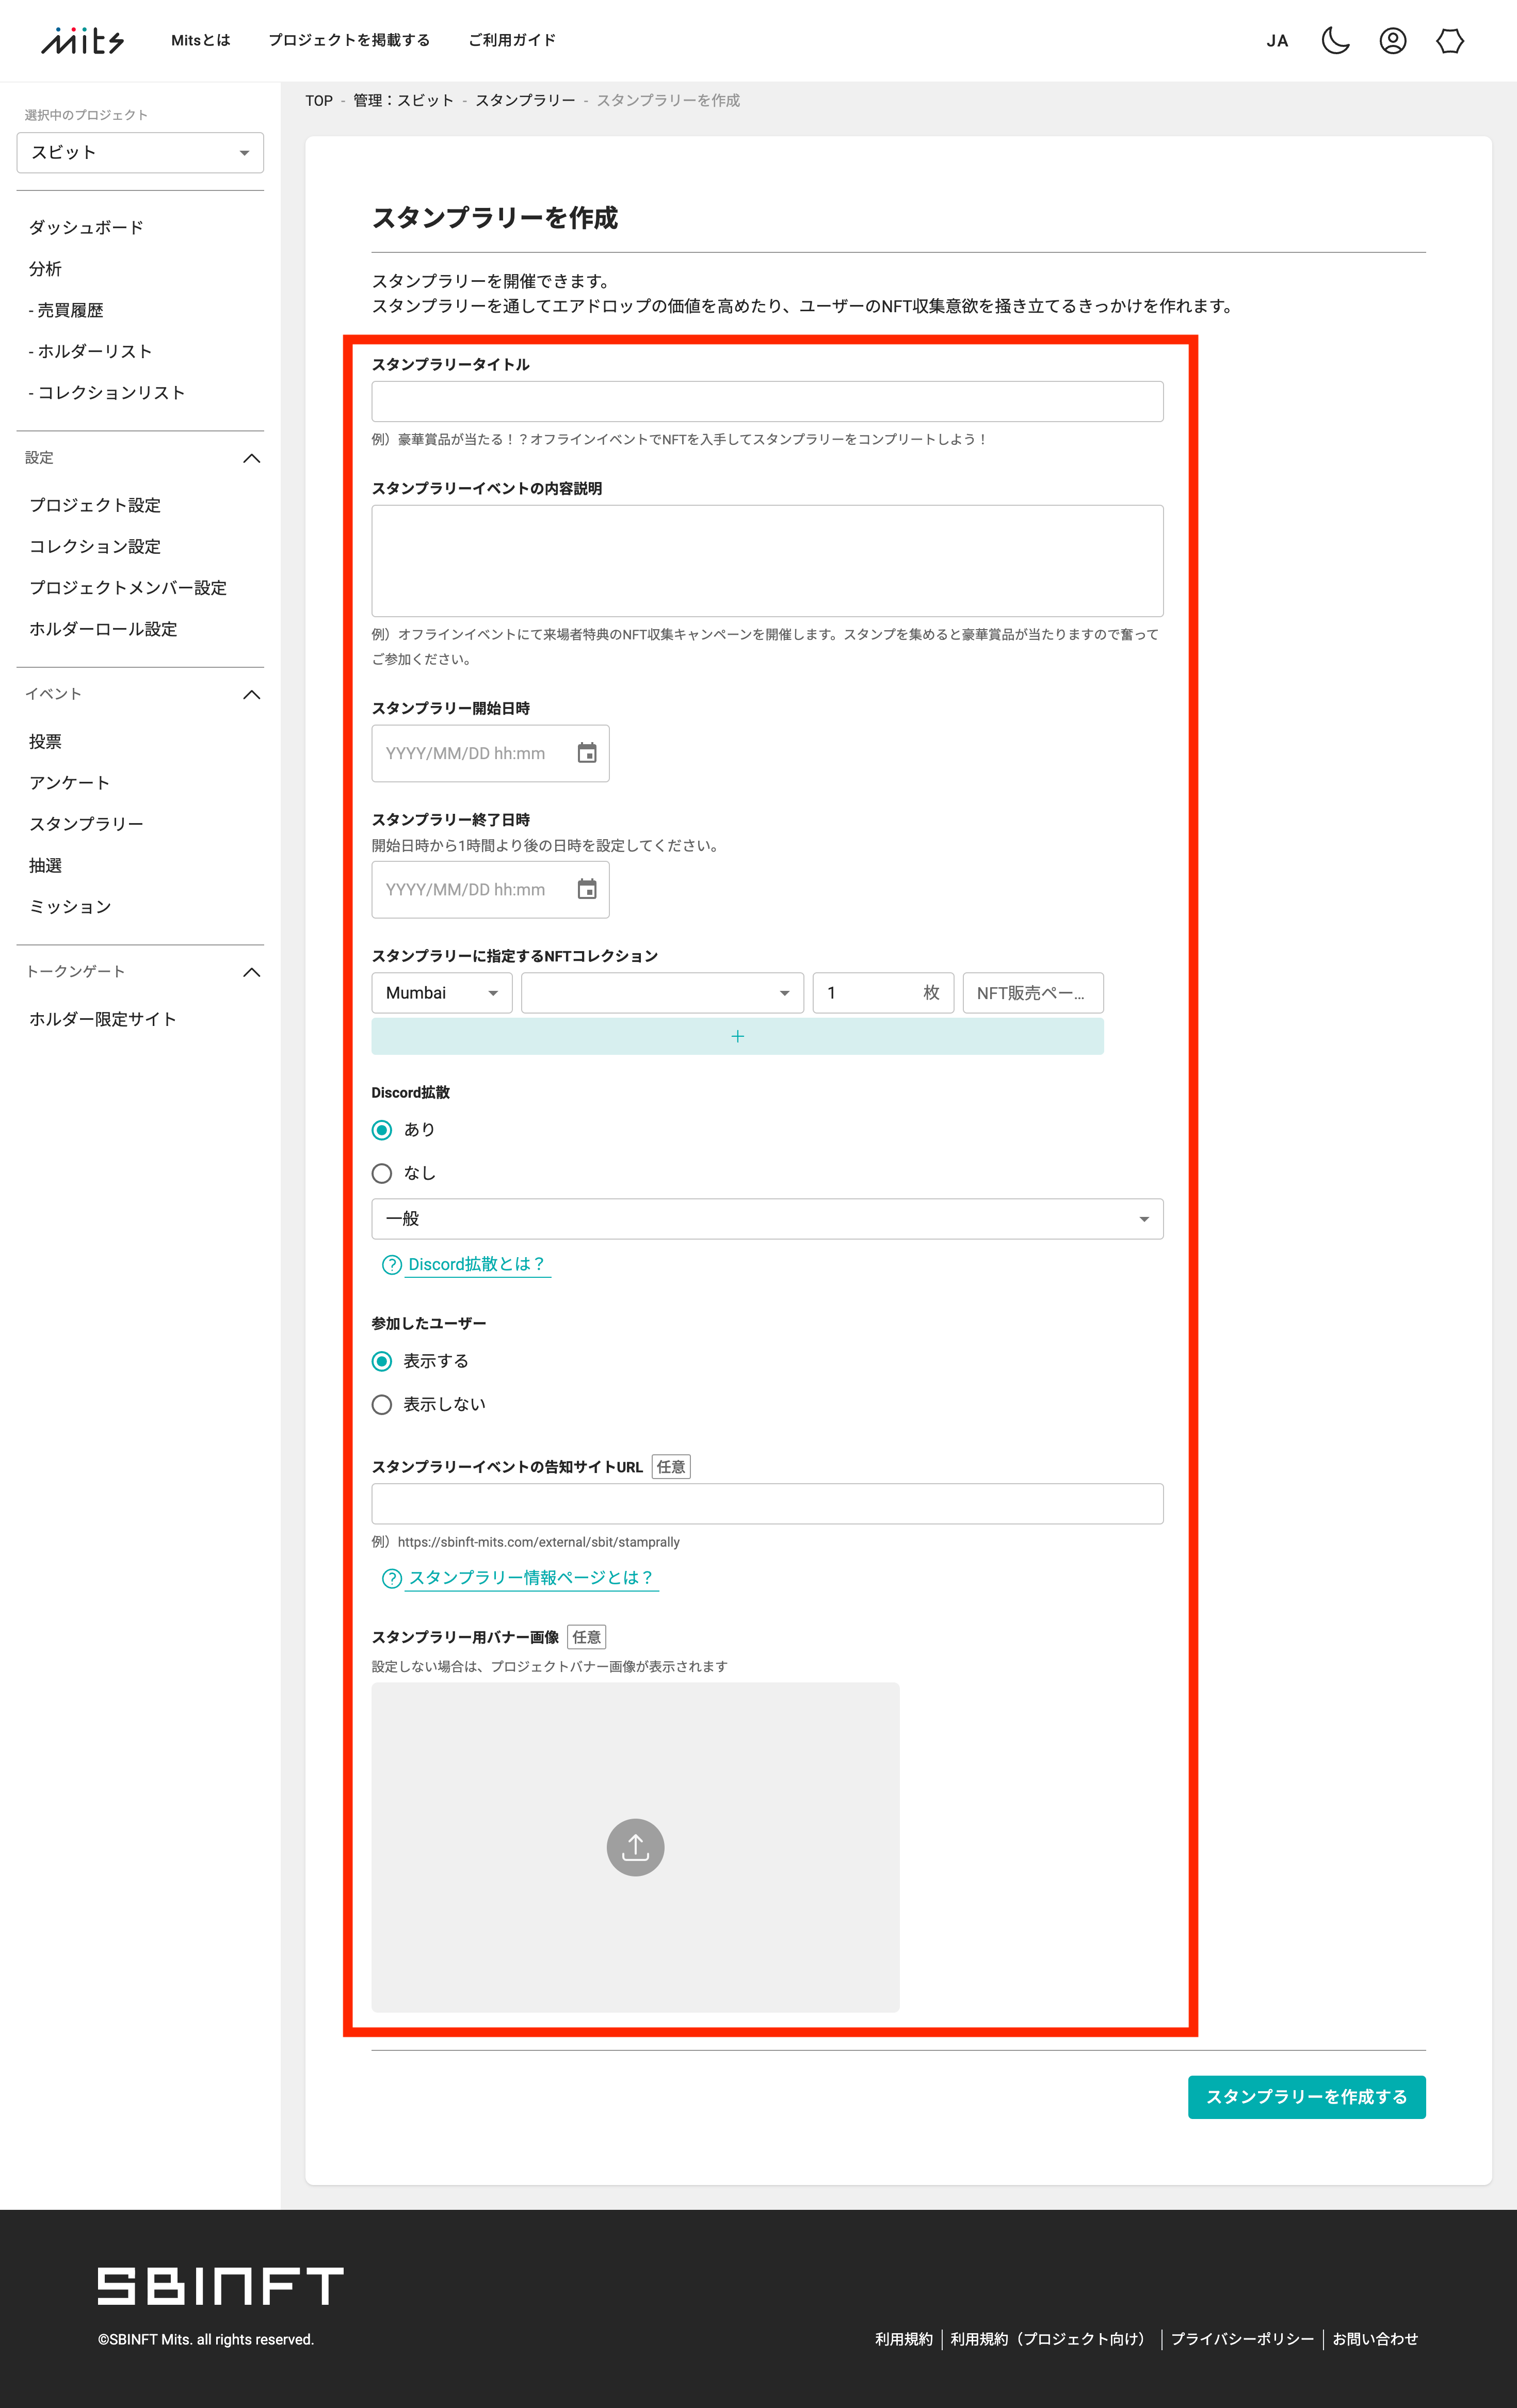Open 売買履歴 in the sidebar
1517x2408 pixels.
click(x=66, y=310)
